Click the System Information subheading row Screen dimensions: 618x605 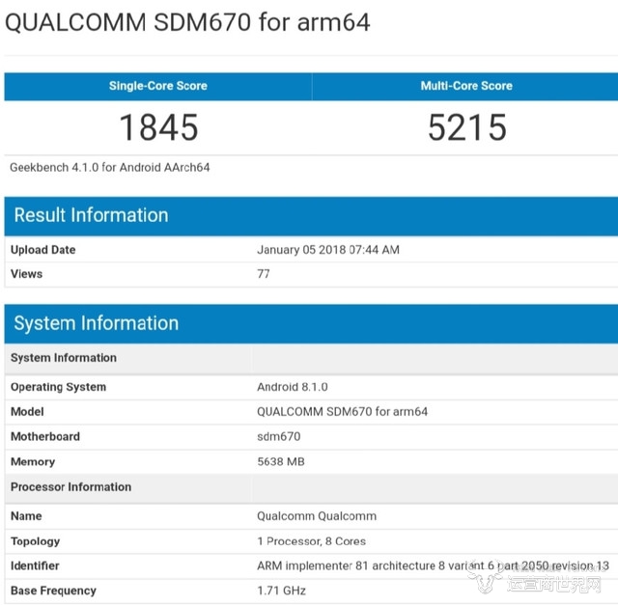click(64, 358)
